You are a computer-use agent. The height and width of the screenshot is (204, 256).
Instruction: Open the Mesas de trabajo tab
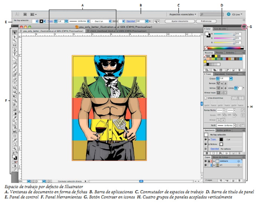[220, 157]
